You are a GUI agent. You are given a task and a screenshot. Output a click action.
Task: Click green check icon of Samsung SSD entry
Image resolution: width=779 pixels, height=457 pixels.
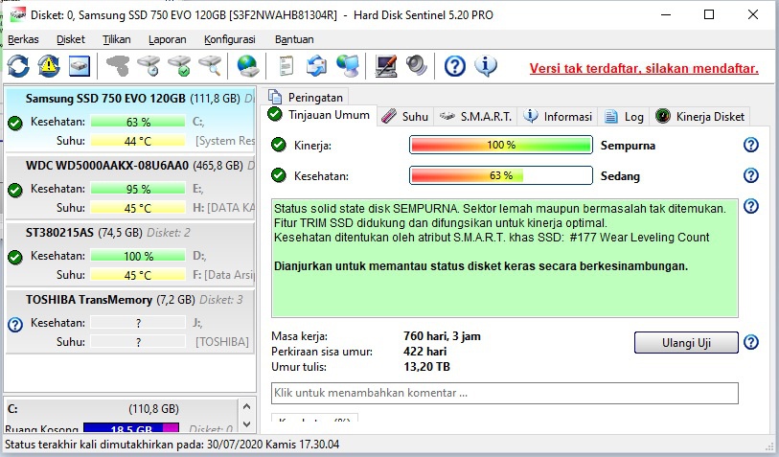click(15, 123)
